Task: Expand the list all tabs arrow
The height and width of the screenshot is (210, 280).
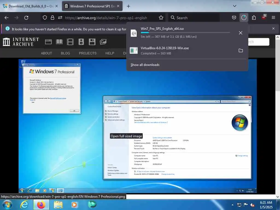Action: [x=235, y=6]
